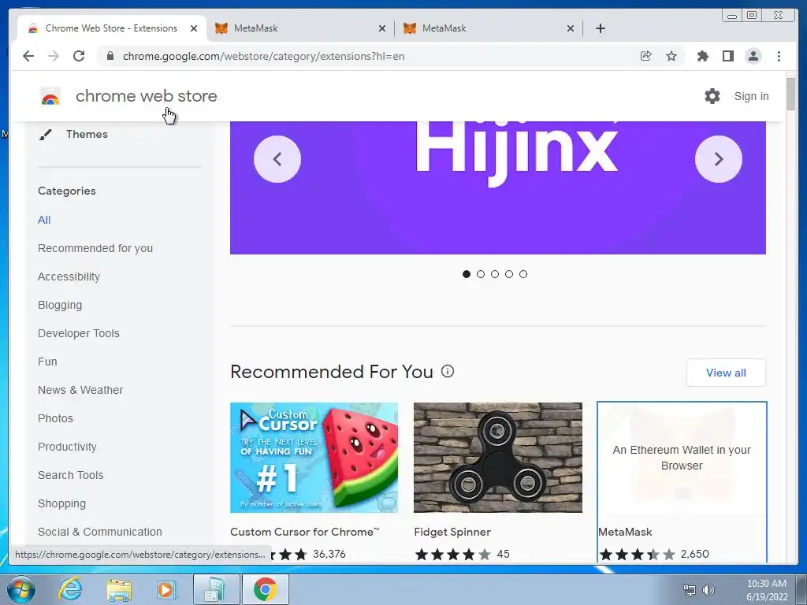Image resolution: width=807 pixels, height=605 pixels.
Task: Open the Custom Cursor for Chrome thumbnail
Action: [314, 458]
